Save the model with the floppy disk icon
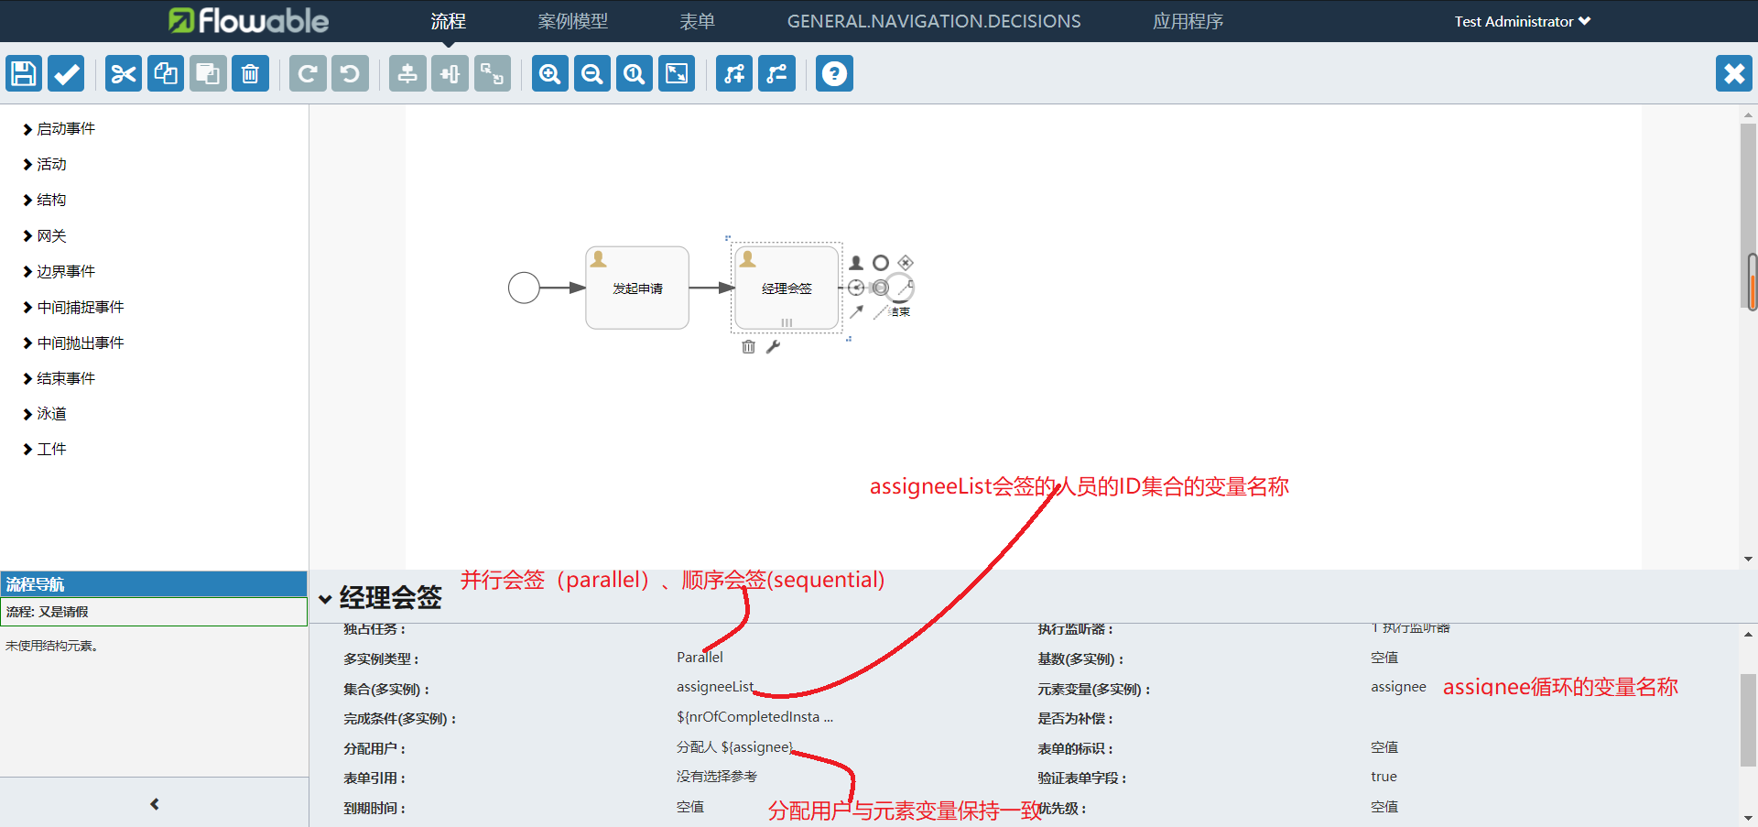The height and width of the screenshot is (827, 1758). pos(24,73)
